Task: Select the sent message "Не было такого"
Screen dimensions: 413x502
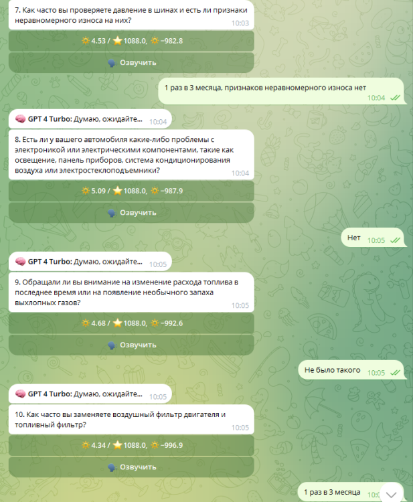Action: 351,370
